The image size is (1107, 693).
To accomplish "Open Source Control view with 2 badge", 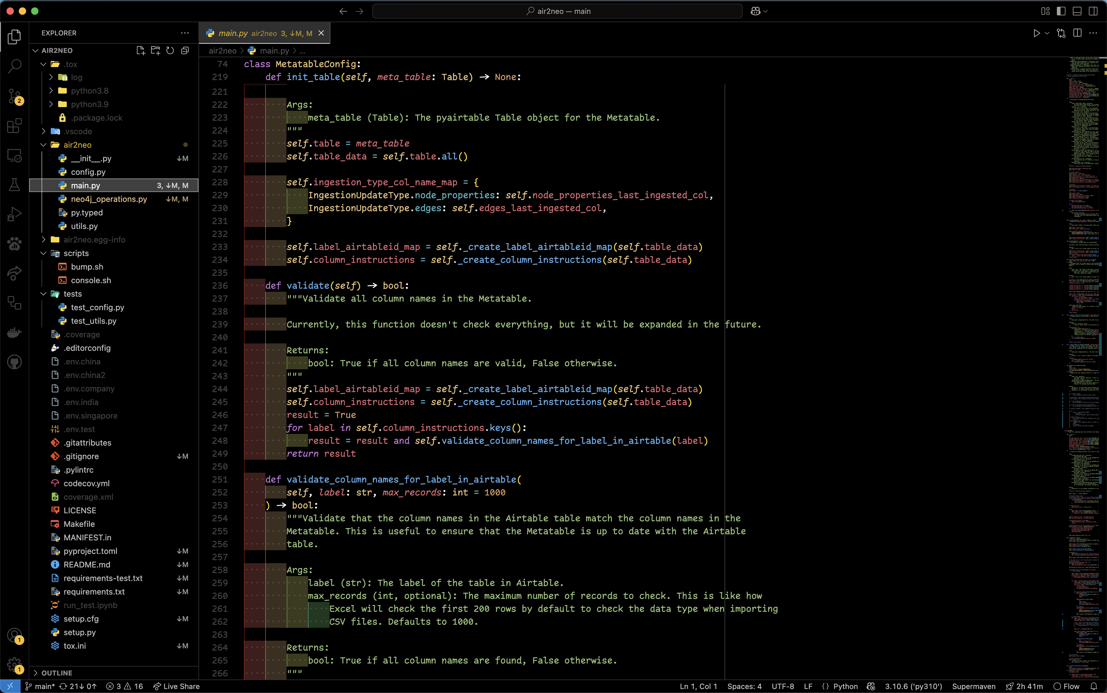I will 14,96.
